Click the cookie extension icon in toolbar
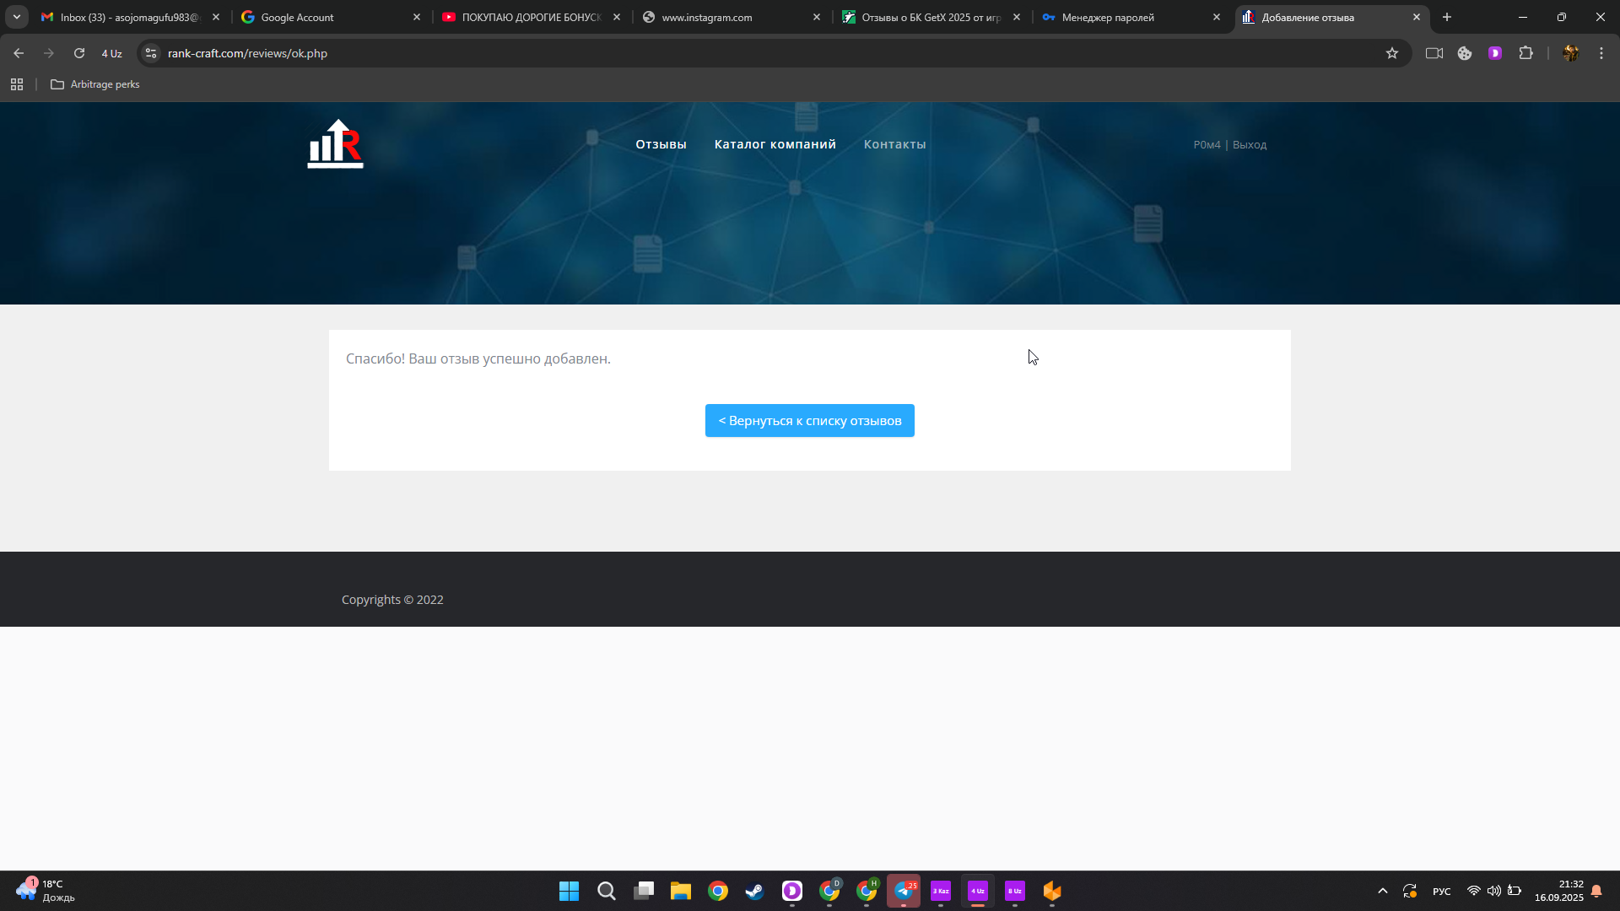 (x=1465, y=53)
